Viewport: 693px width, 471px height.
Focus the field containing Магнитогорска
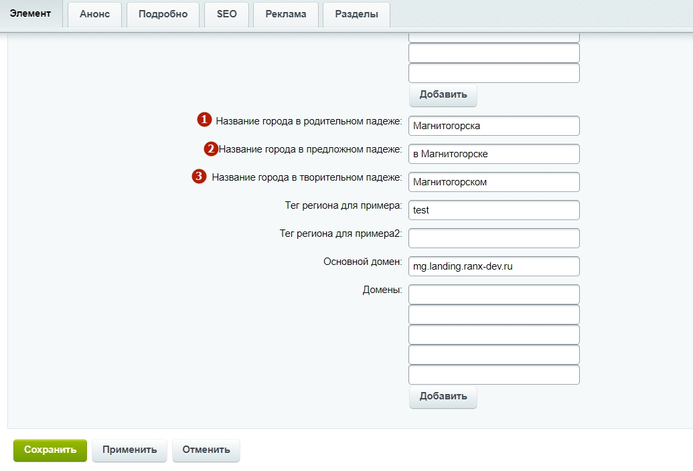point(493,126)
